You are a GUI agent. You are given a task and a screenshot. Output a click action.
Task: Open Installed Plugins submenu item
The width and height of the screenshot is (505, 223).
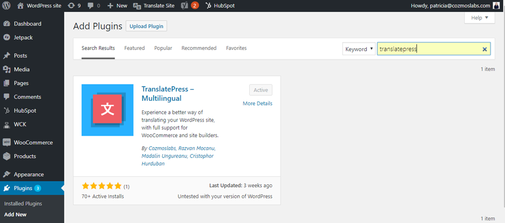click(x=23, y=203)
